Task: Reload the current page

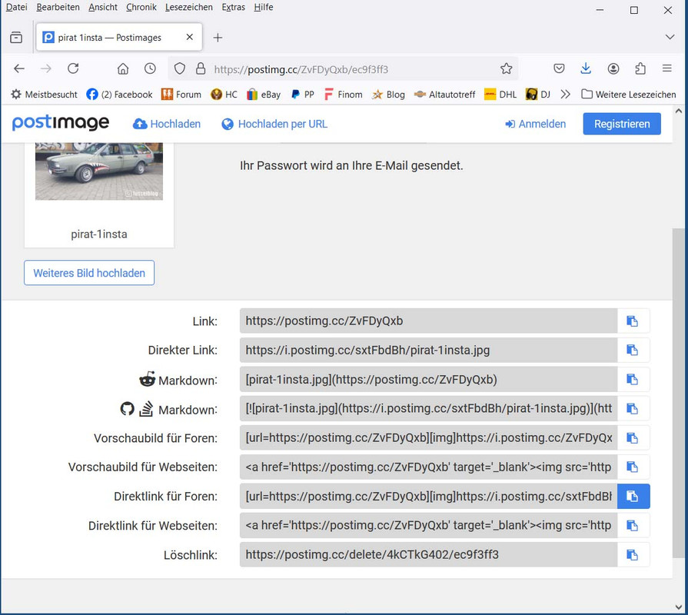Action: (x=73, y=69)
